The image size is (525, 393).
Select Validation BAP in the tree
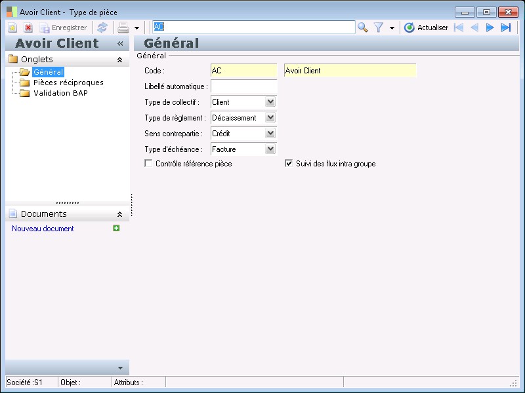(60, 93)
